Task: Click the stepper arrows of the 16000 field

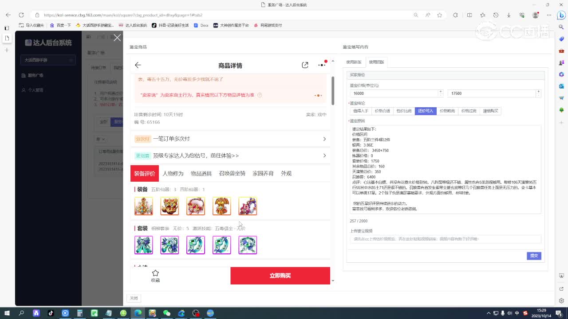Action: 441,93
